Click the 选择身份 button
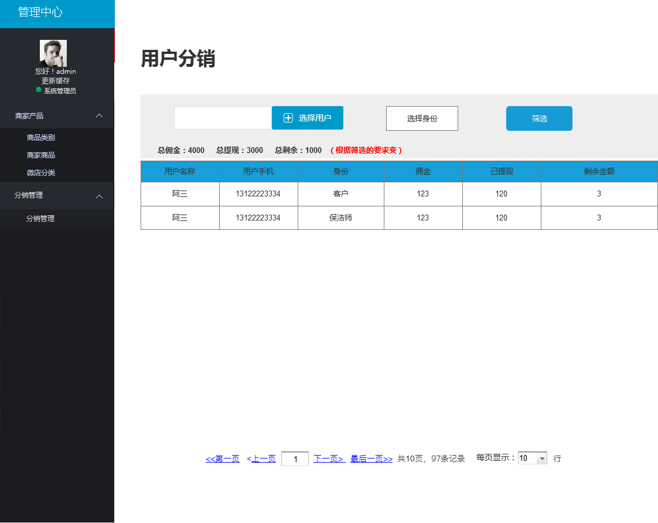Image resolution: width=658 pixels, height=523 pixels. click(422, 118)
